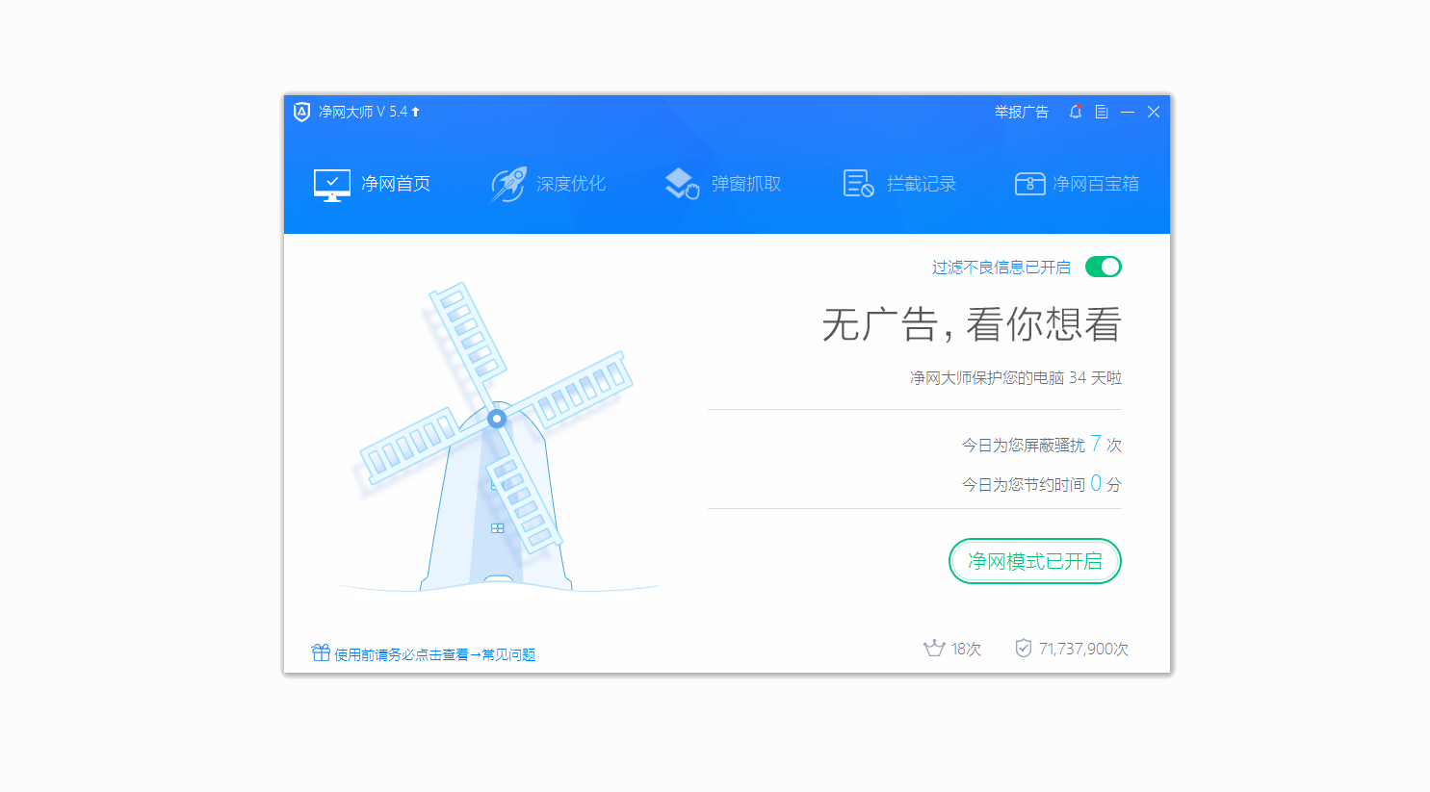
Task: Click 今日为您节约时间 0 分 text
Action: [1042, 483]
